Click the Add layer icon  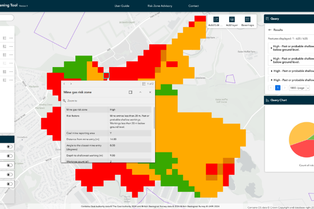(232, 21)
